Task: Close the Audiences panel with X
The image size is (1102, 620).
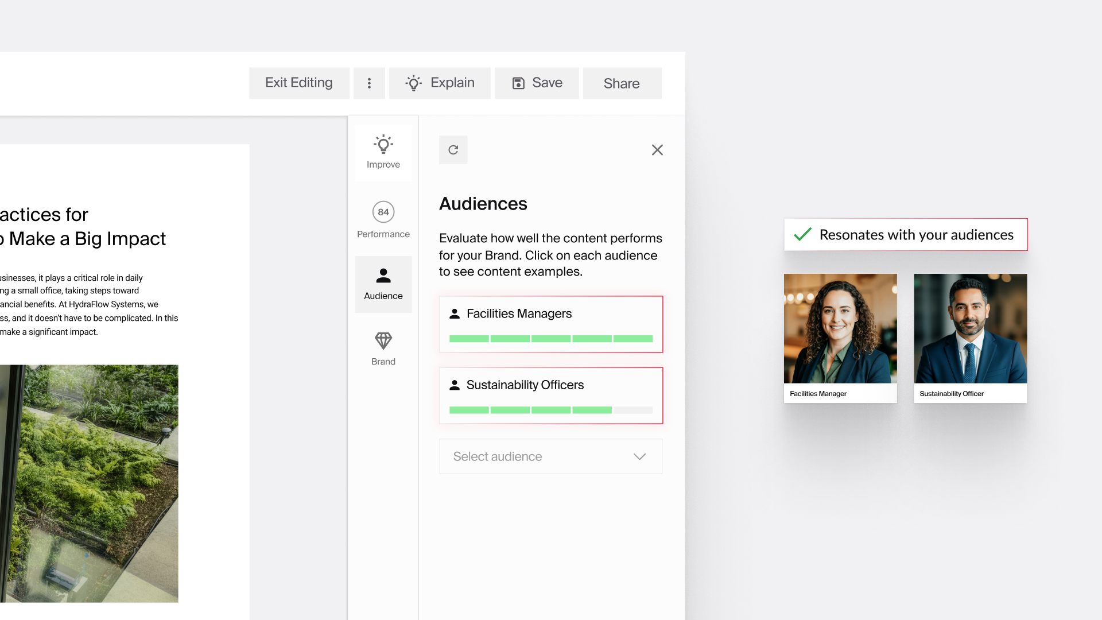Action: click(x=657, y=150)
